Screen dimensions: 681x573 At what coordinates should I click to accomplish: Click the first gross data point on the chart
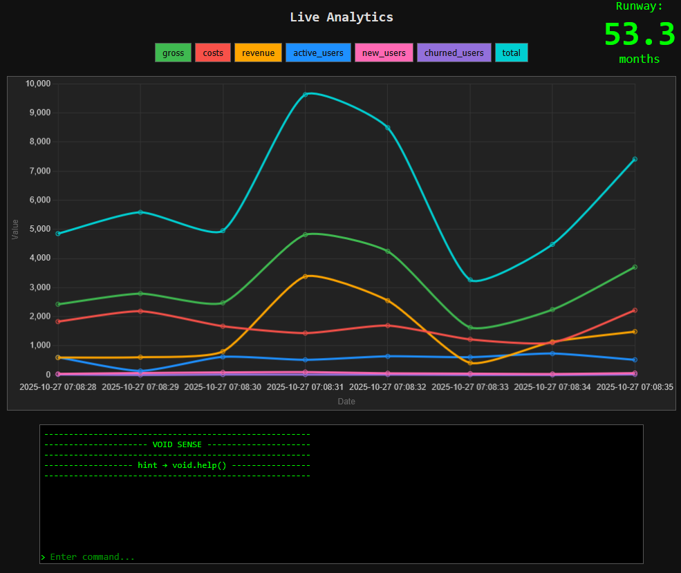pyautogui.click(x=57, y=304)
